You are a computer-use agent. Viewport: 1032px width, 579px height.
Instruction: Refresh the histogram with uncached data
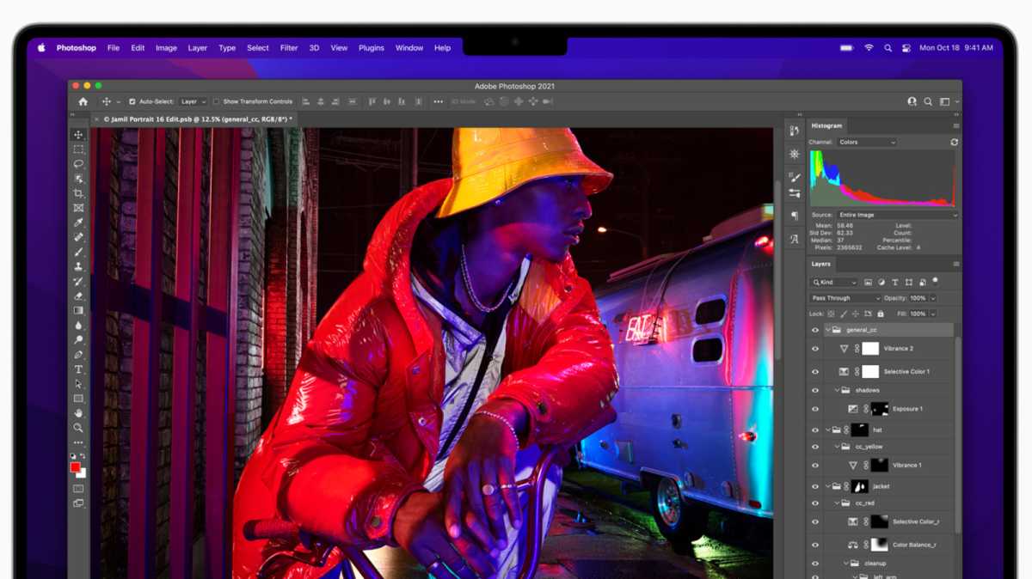(x=955, y=142)
